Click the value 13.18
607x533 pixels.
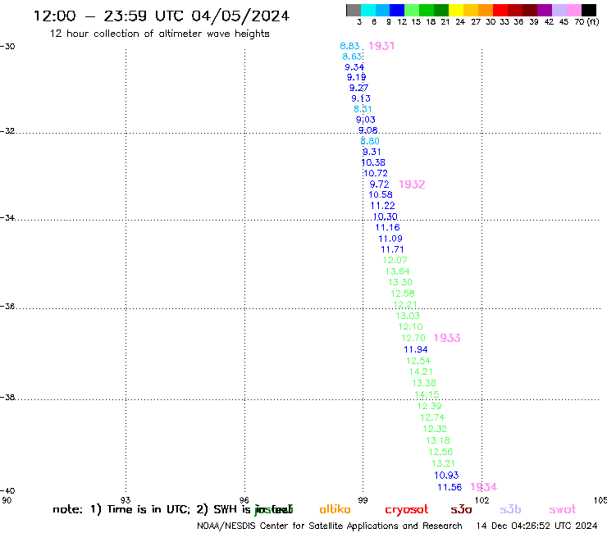(x=438, y=440)
